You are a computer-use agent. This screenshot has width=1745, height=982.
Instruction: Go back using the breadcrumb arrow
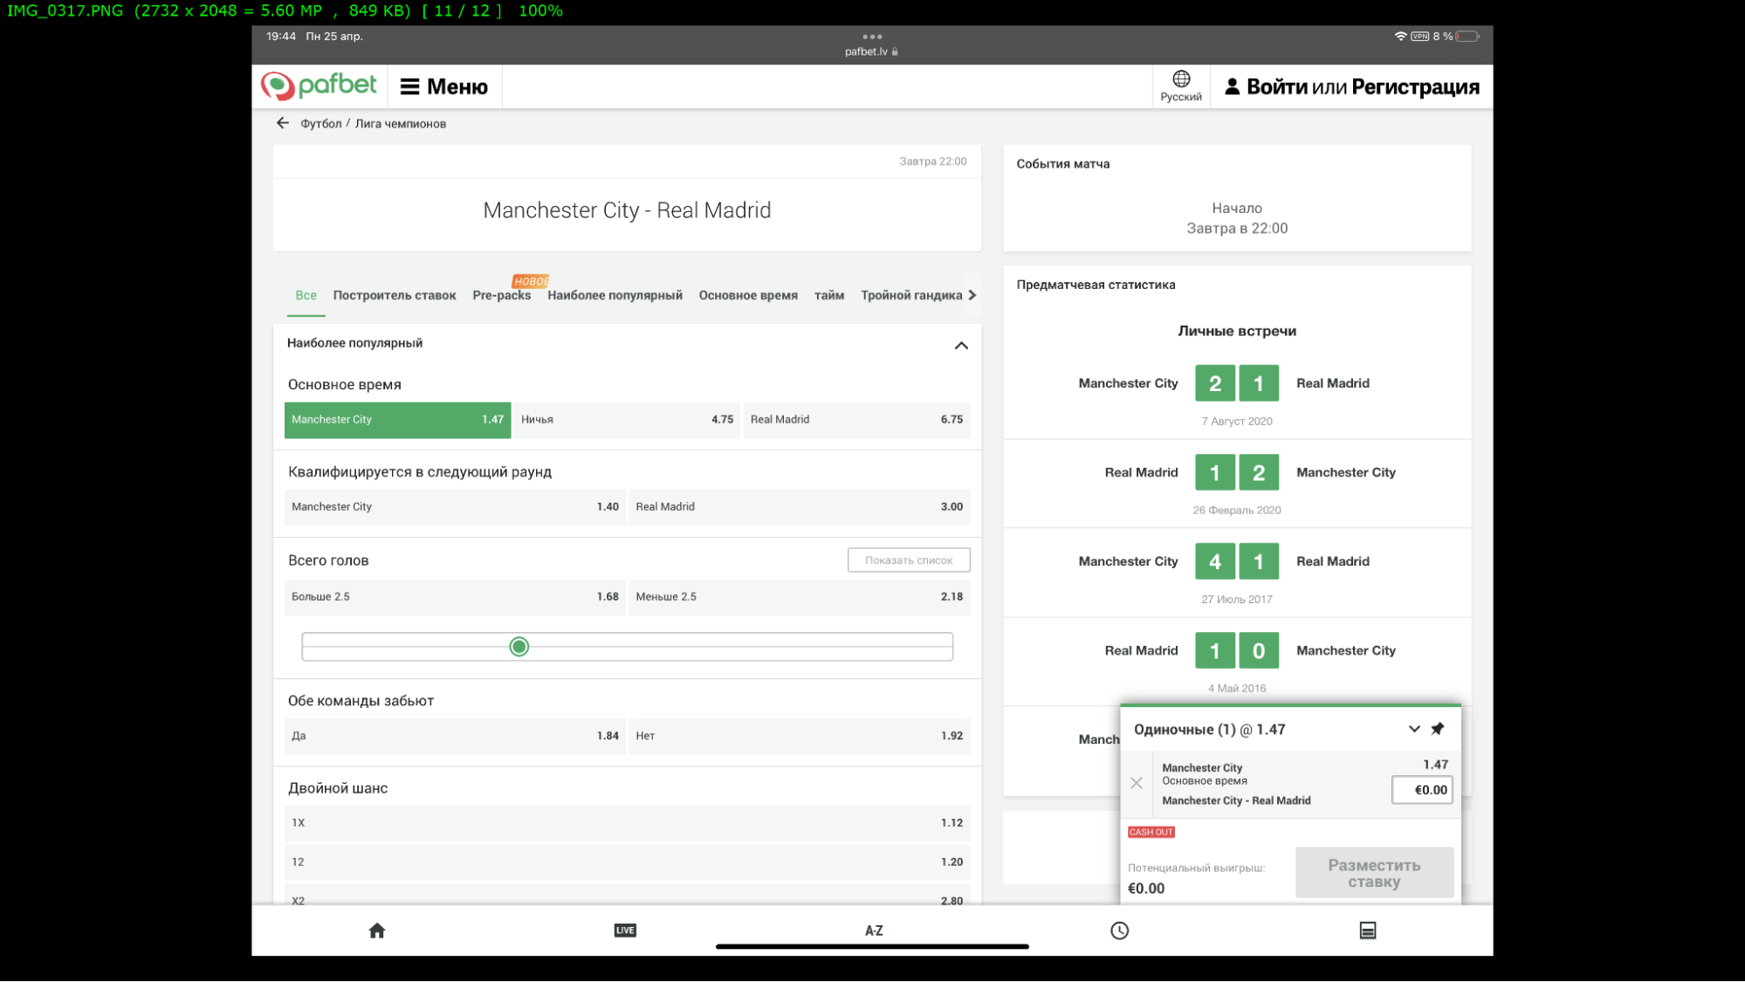click(283, 123)
